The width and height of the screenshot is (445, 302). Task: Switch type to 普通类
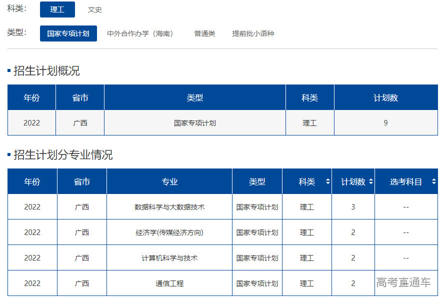[x=204, y=34]
